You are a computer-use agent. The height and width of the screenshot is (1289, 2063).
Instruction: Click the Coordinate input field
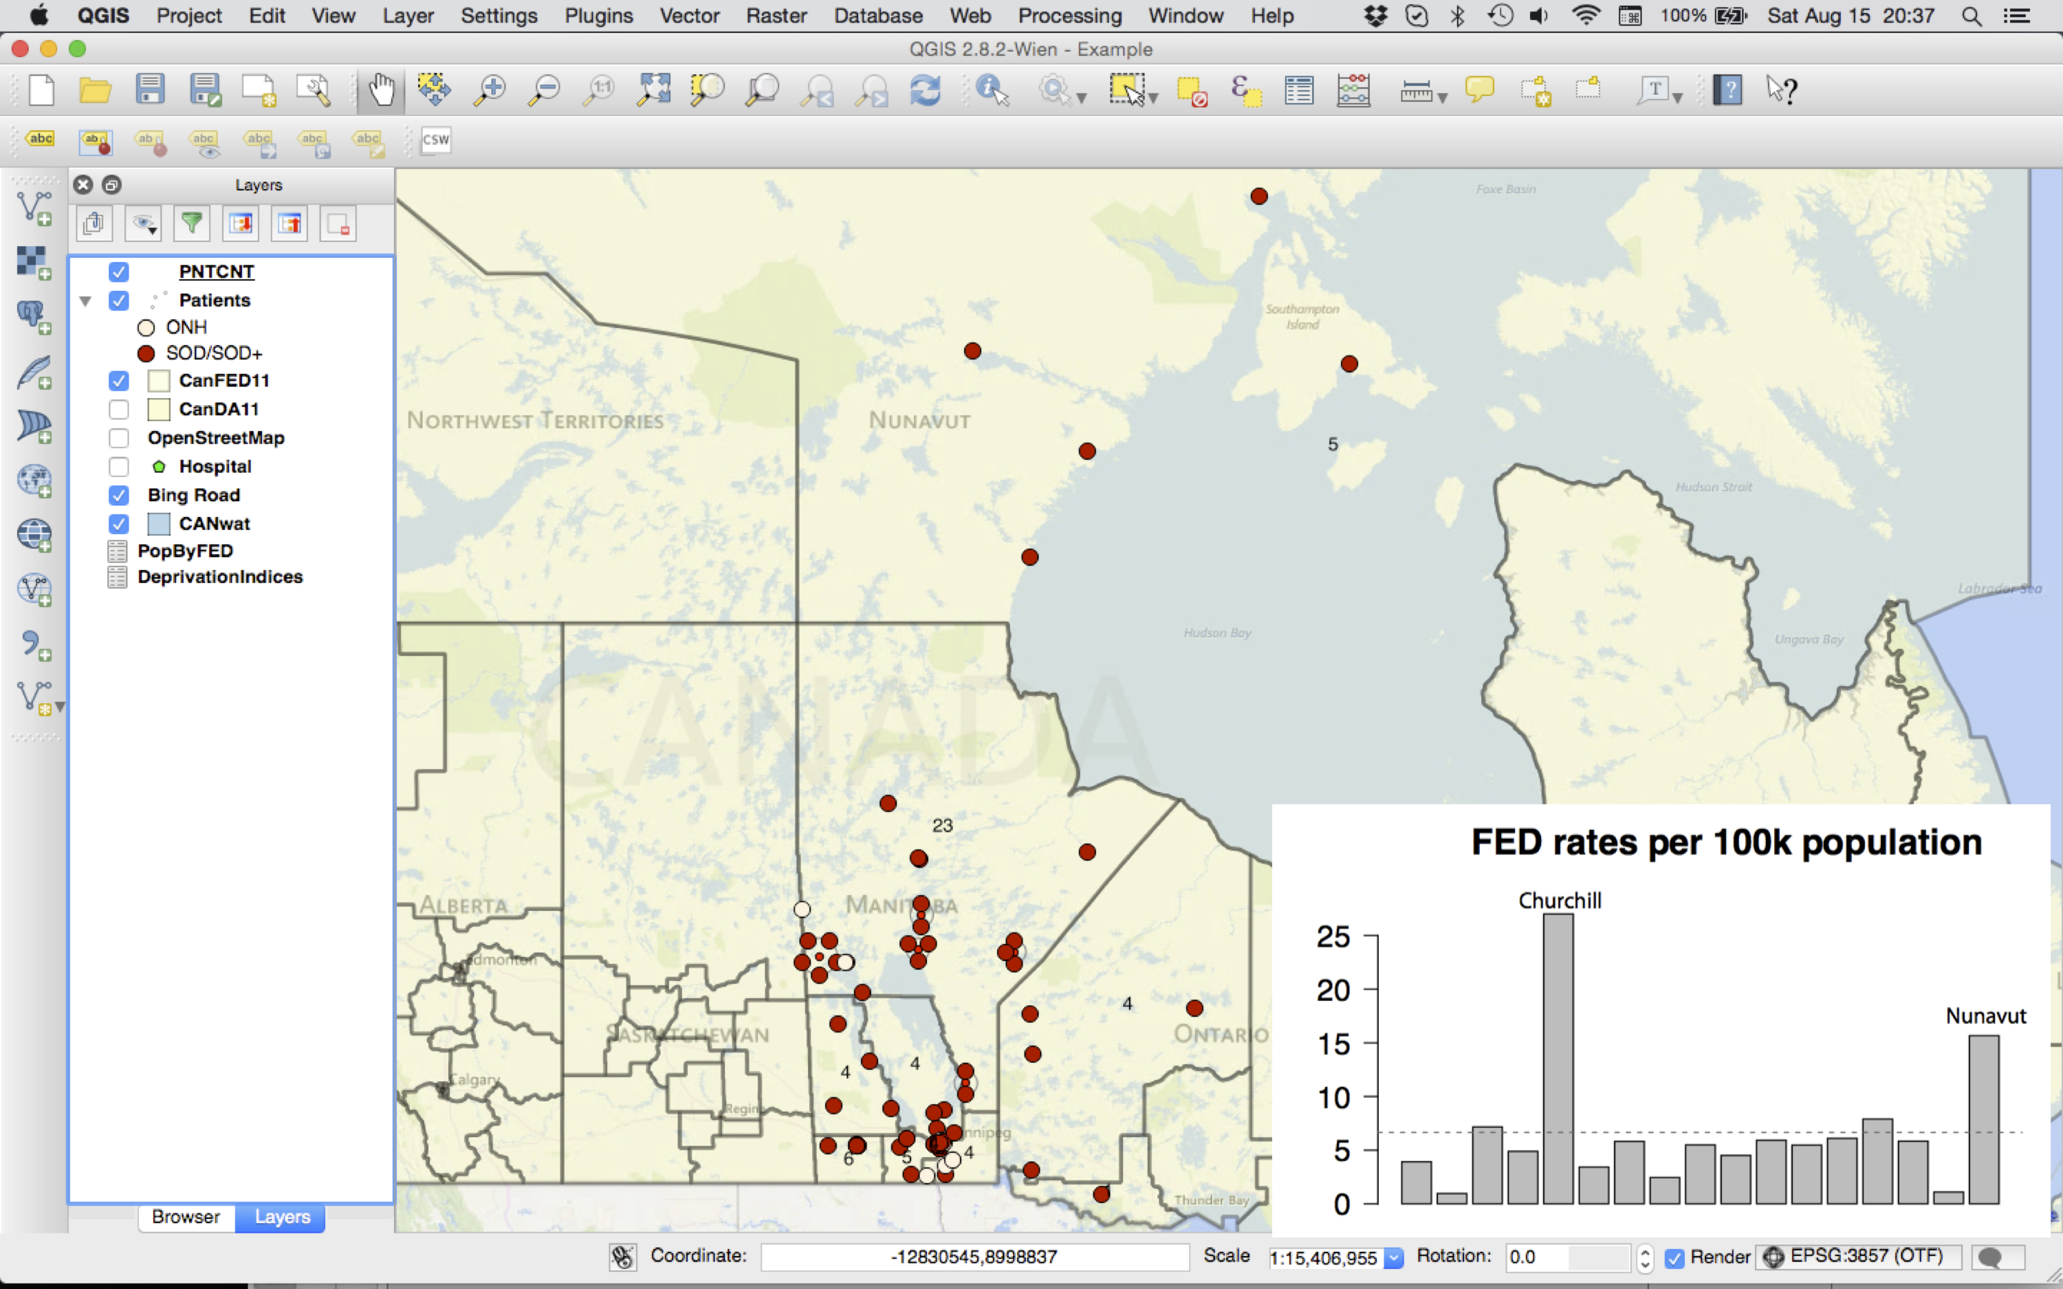click(974, 1257)
